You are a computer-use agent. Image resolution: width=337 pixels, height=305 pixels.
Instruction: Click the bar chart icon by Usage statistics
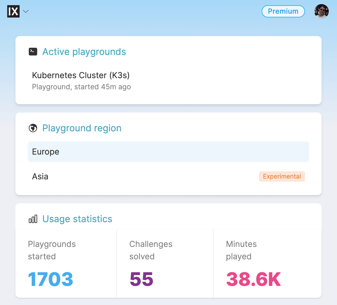33,219
